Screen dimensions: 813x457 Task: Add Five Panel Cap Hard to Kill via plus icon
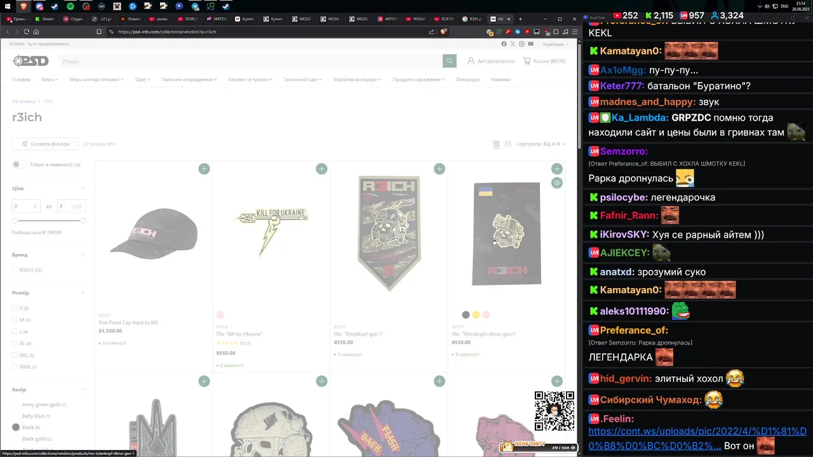pyautogui.click(x=204, y=169)
